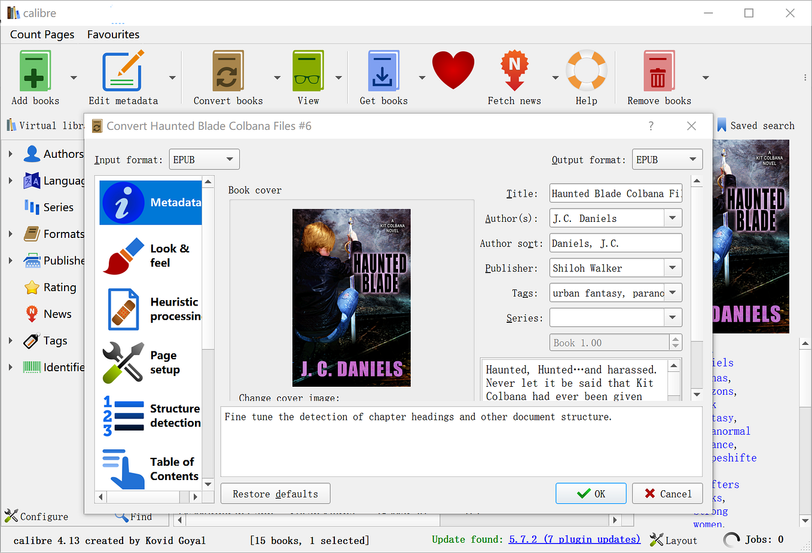This screenshot has height=553, width=812.
Task: Click the Fetch news icon
Action: (x=514, y=70)
